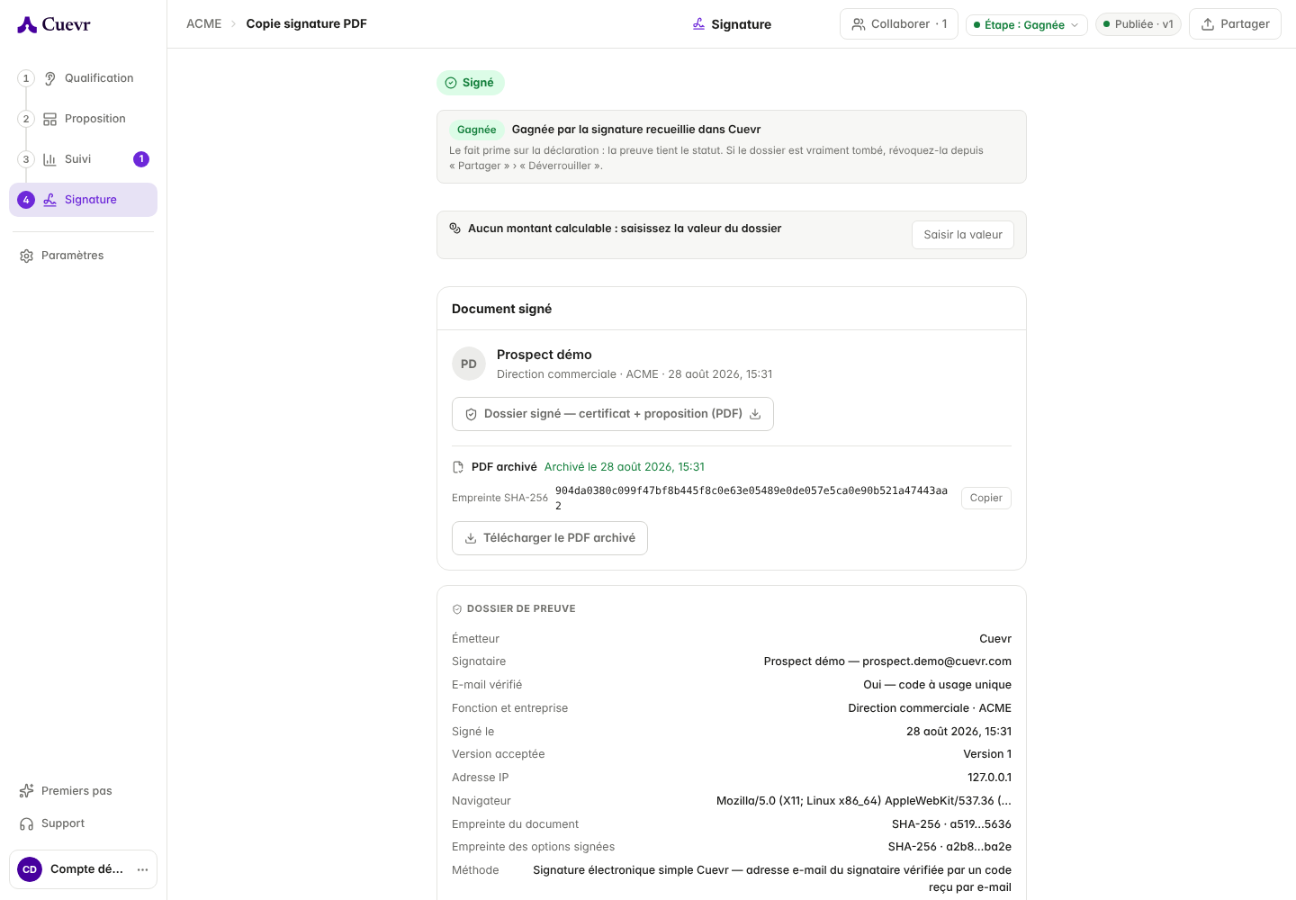Select the Signature step in sidebar

tap(83, 200)
